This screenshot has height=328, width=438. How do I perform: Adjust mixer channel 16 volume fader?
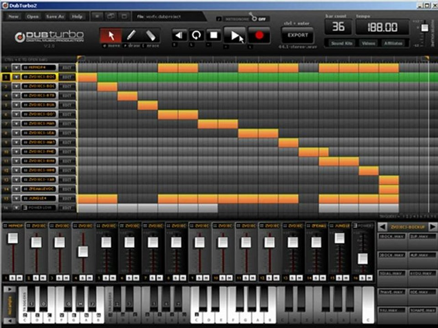click(363, 259)
